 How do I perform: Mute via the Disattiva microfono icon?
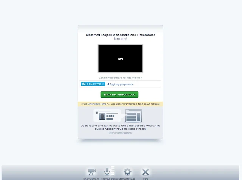[x=107, y=172]
